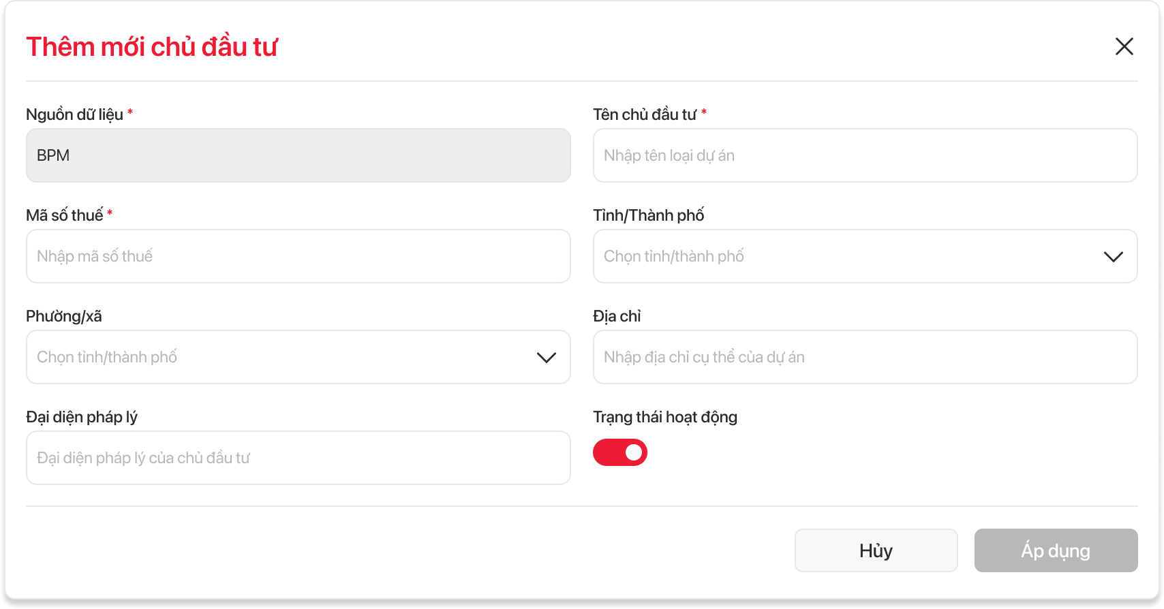
Task: Click into the Mã số thuế field
Action: coord(298,256)
